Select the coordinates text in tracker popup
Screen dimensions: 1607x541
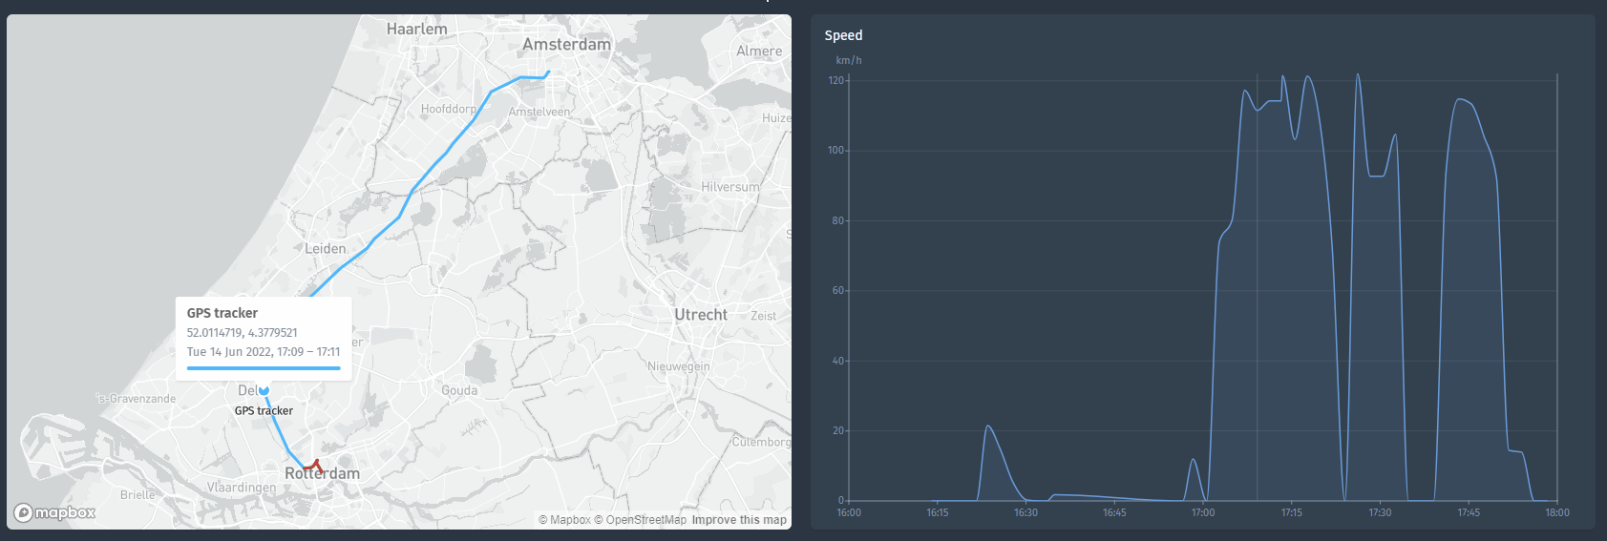[x=242, y=333]
